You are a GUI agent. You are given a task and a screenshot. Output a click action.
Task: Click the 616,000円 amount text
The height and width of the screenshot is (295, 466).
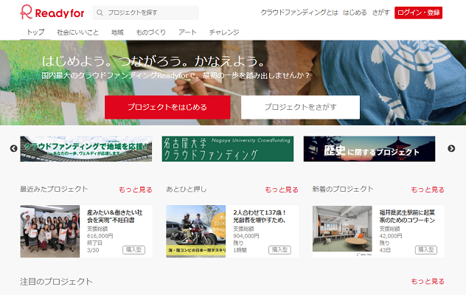coord(100,236)
